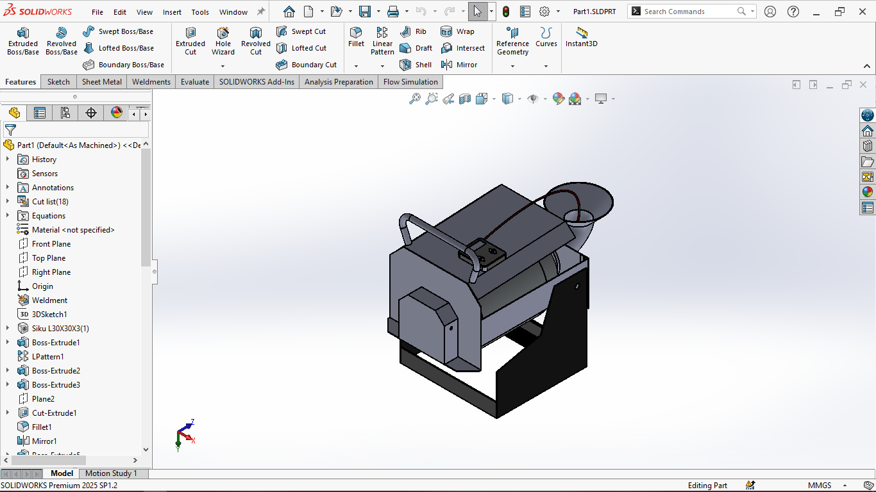The height and width of the screenshot is (492, 876).
Task: Expand the Annotations tree node
Action: click(x=8, y=188)
